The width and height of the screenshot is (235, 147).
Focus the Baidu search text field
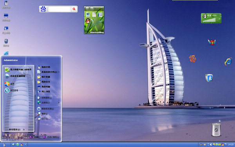(60, 9)
